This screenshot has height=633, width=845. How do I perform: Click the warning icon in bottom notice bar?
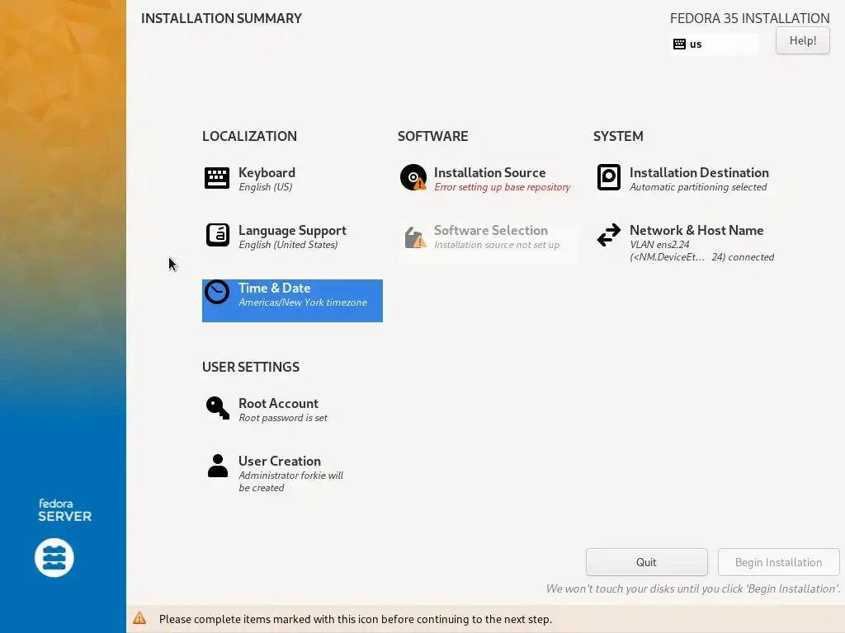(139, 618)
